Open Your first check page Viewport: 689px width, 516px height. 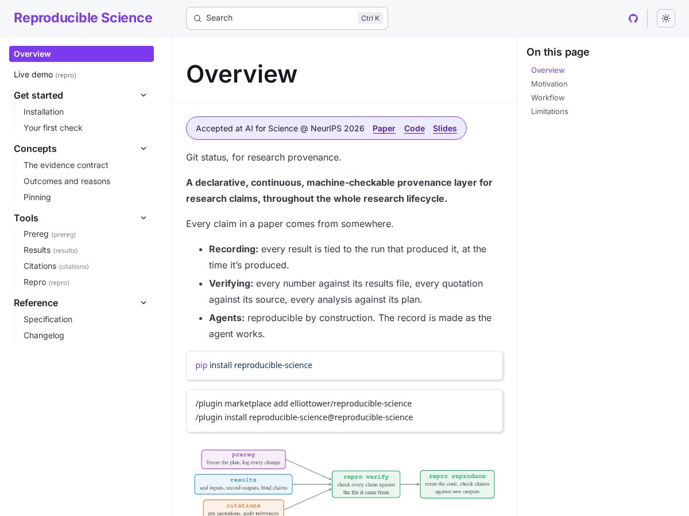point(53,128)
